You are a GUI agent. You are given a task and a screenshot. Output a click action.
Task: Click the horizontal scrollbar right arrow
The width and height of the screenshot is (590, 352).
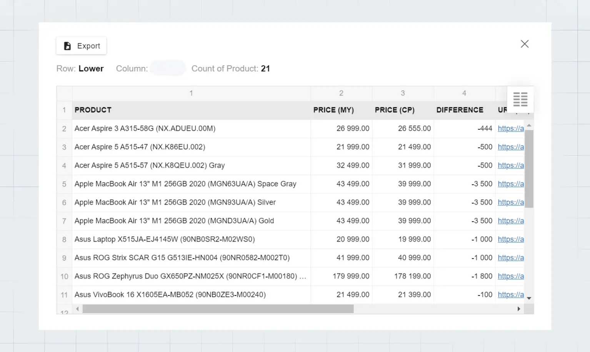pyautogui.click(x=518, y=309)
